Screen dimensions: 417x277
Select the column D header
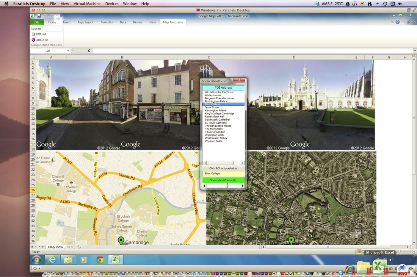pos(294,57)
